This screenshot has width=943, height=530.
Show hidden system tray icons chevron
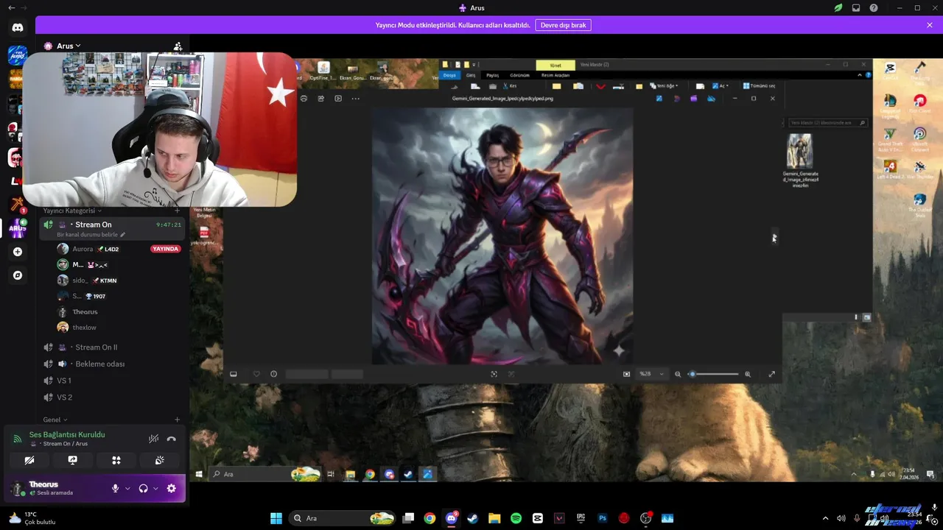pos(827,518)
